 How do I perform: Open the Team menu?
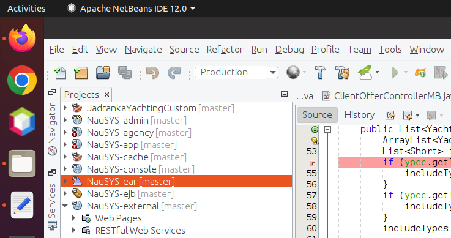[x=359, y=50]
